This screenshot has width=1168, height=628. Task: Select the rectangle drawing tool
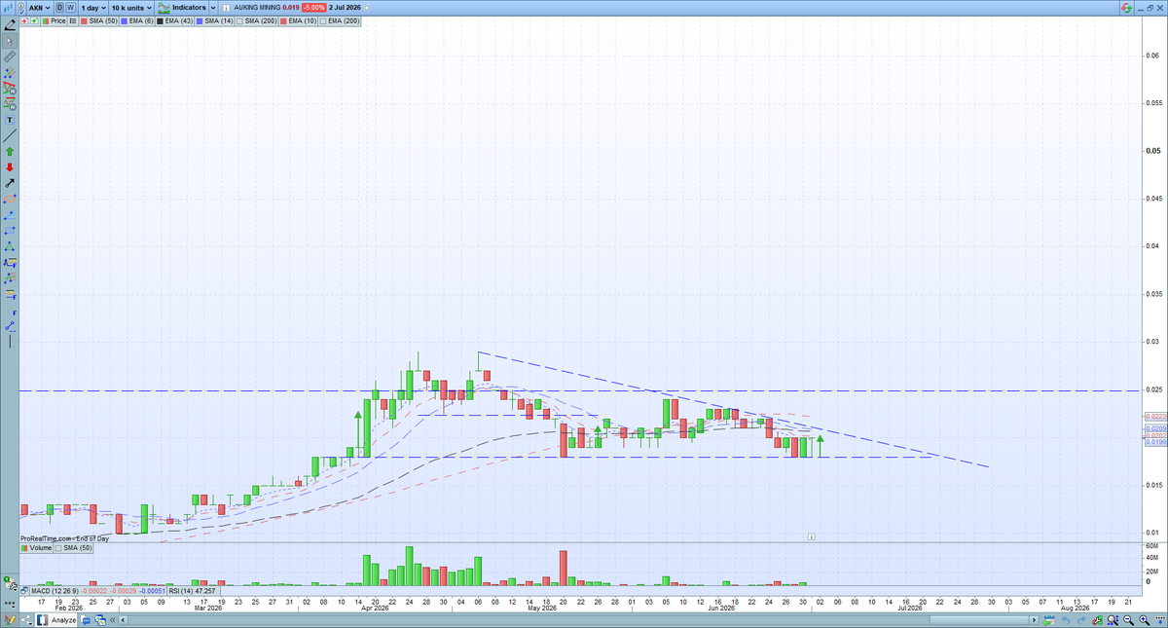click(x=10, y=229)
